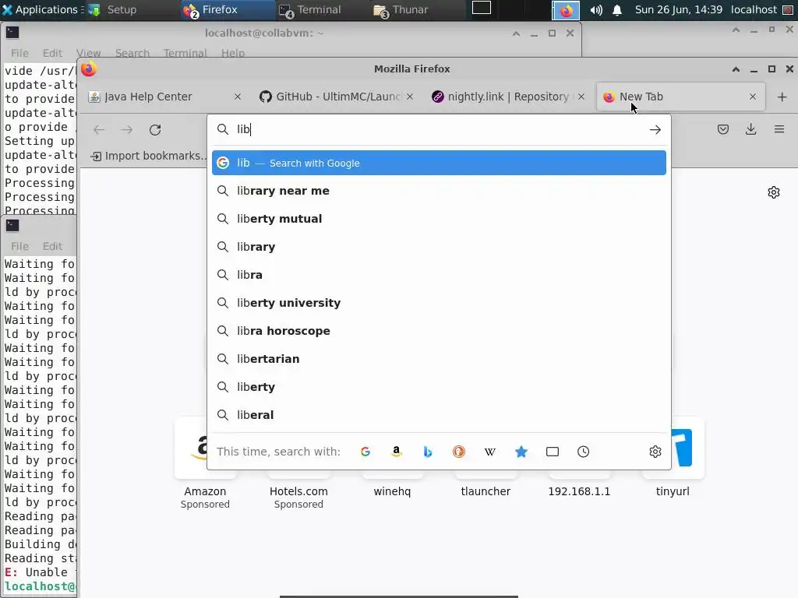Search with Wikipedia one-off icon
This screenshot has height=598, width=798.
[x=490, y=452]
